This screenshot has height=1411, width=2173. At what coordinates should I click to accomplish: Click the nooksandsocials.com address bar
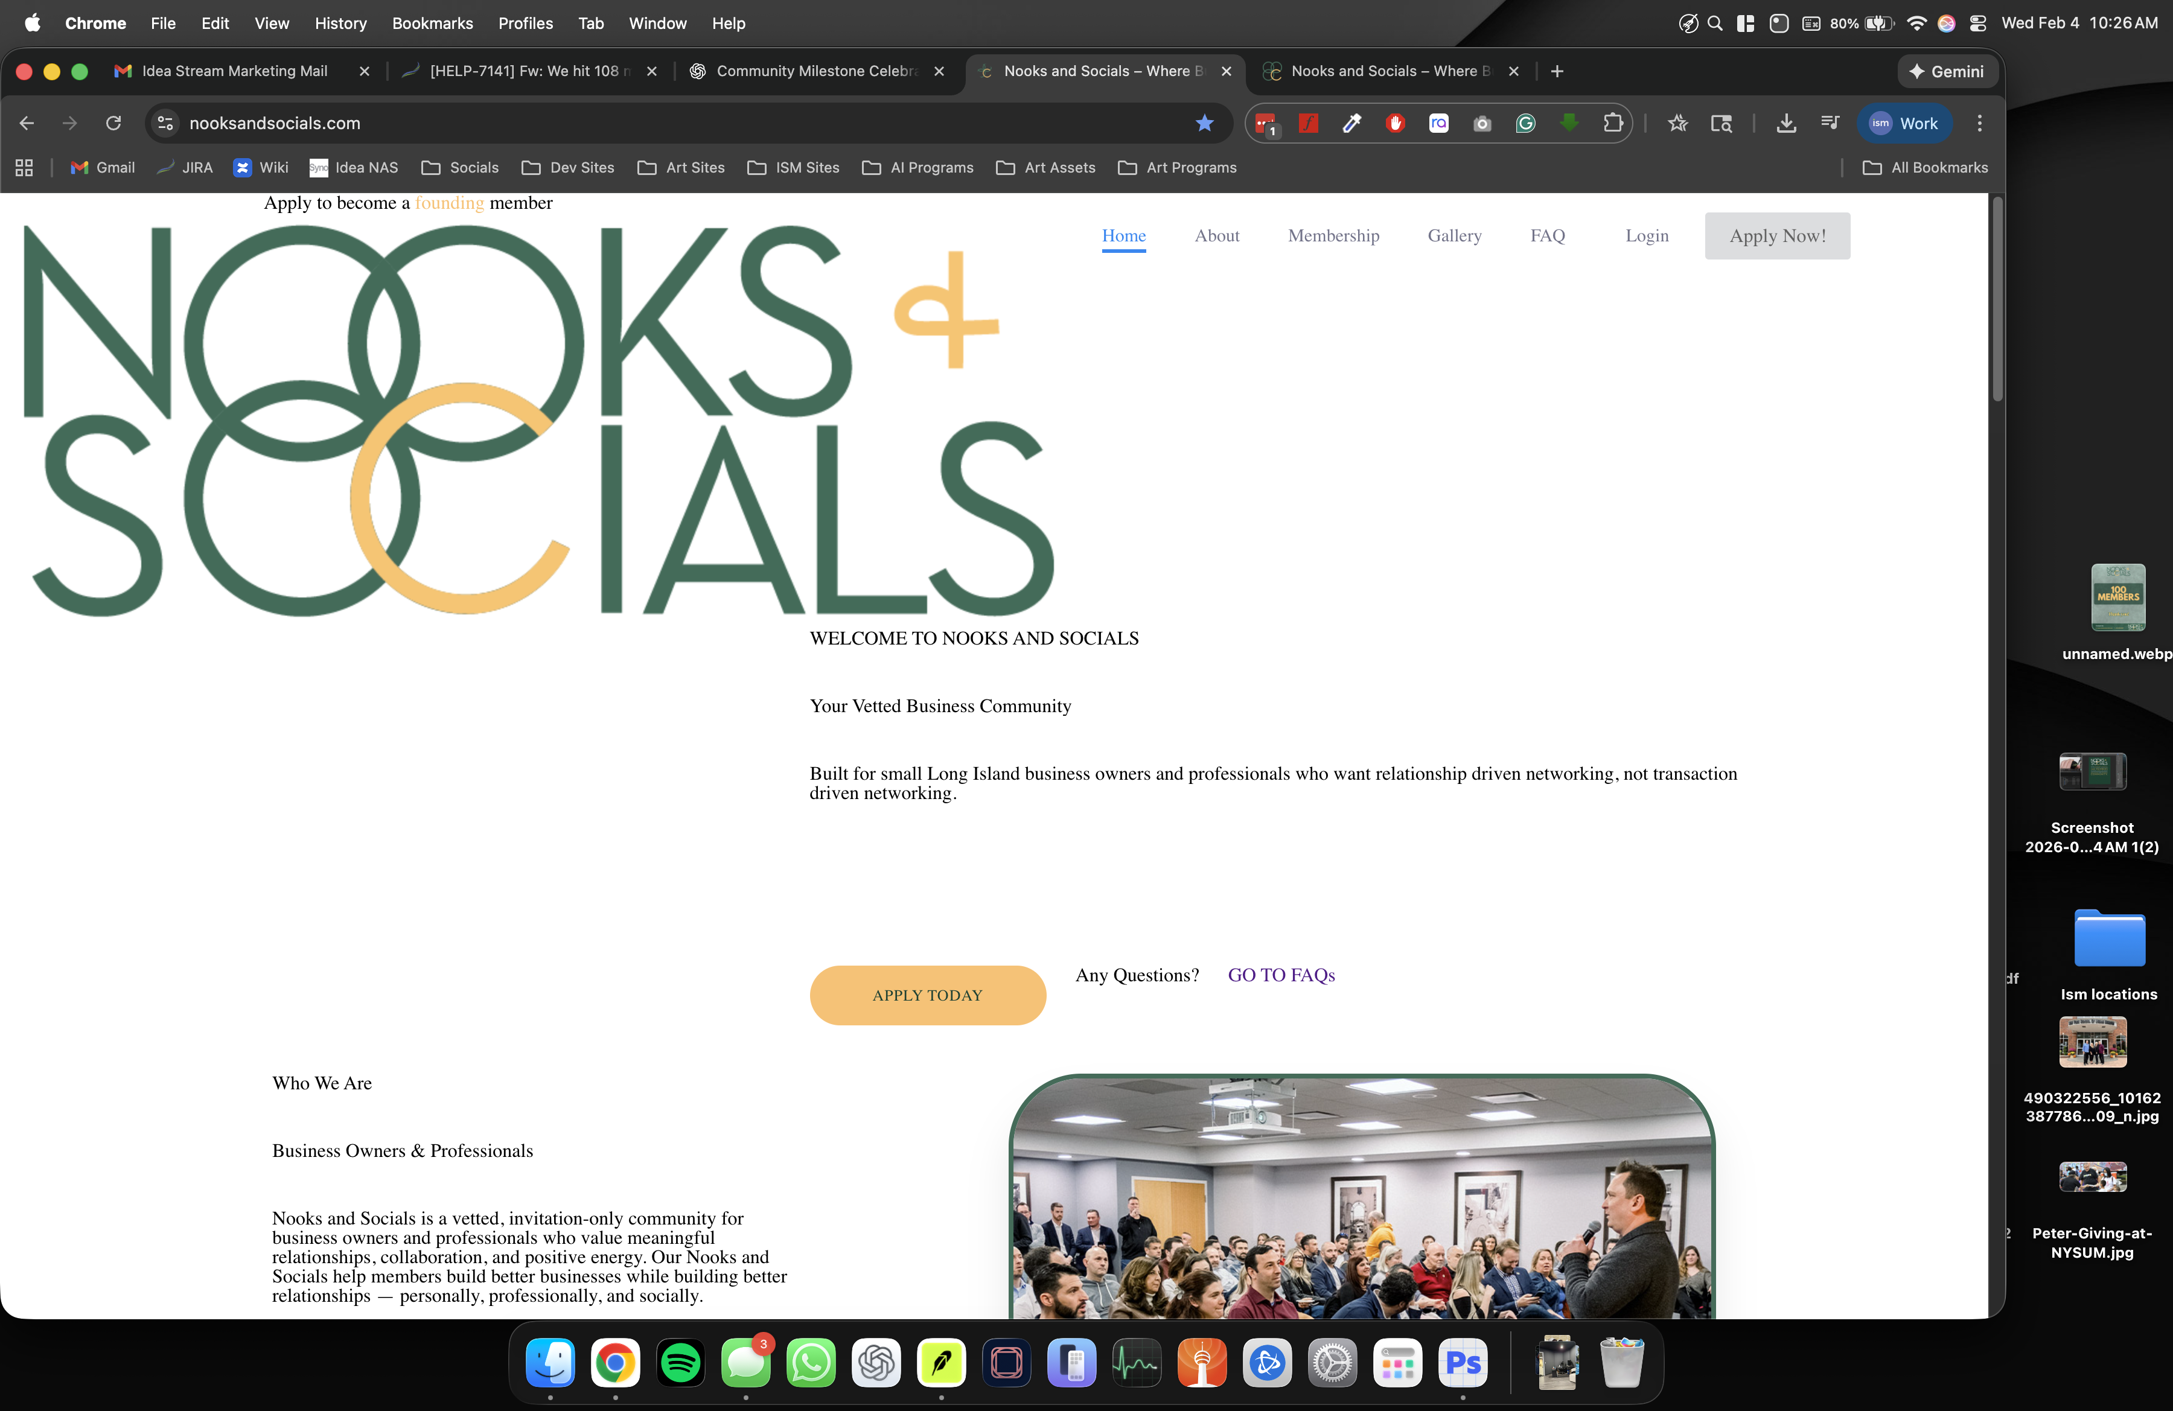(x=639, y=123)
